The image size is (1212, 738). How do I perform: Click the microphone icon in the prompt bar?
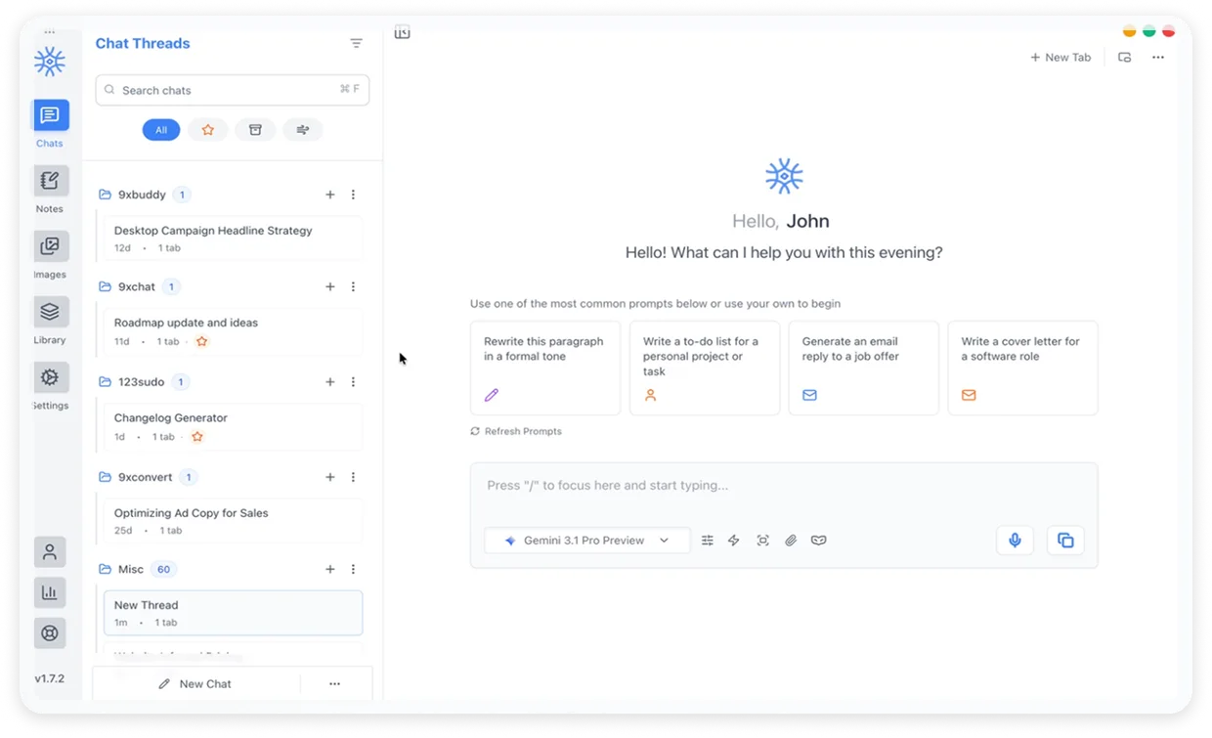coord(1015,540)
